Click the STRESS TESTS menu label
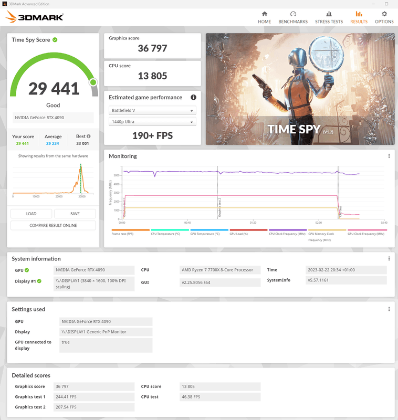Screen dimensions: 398x420 (x=329, y=22)
